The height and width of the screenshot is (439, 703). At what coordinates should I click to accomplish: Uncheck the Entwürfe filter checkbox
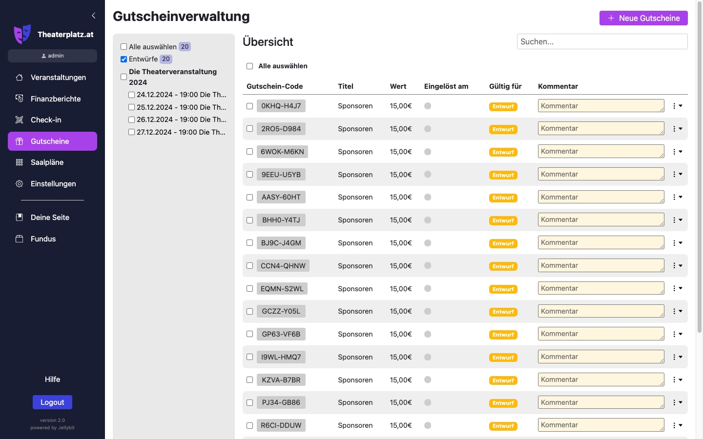[x=124, y=60]
